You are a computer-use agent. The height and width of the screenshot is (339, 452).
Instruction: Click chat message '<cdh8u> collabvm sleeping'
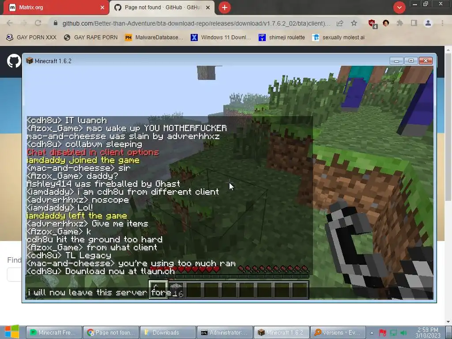tap(84, 144)
